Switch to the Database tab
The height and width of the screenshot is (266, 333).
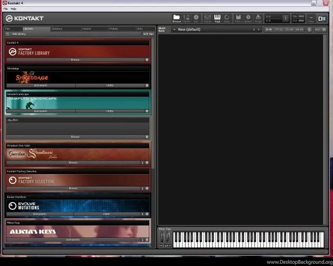tap(66, 29)
